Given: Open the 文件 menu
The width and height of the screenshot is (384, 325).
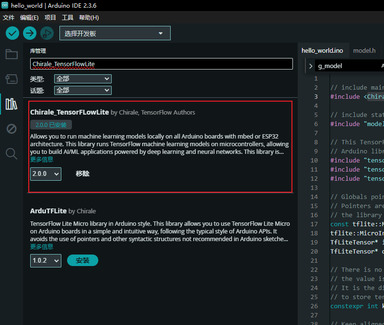Looking at the screenshot, I should tap(9, 18).
